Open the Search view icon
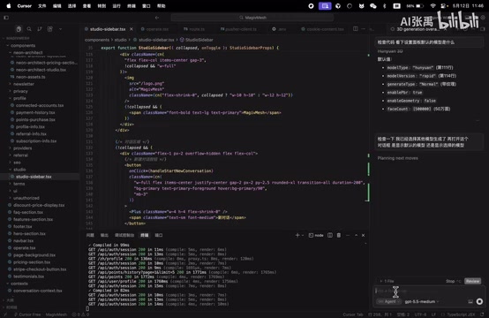489x318 pixels. [x=29, y=29]
